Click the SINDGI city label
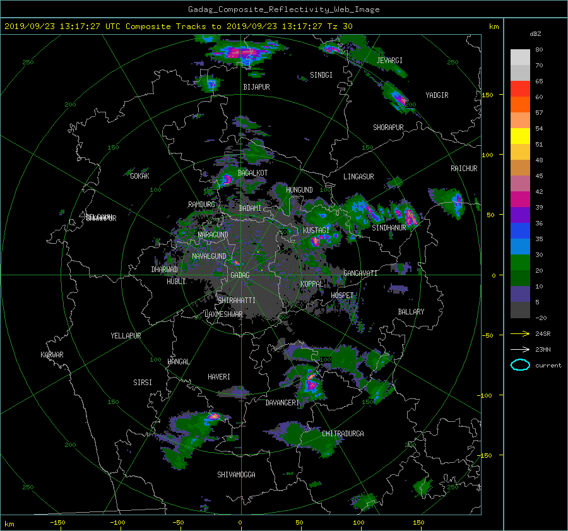 321,75
